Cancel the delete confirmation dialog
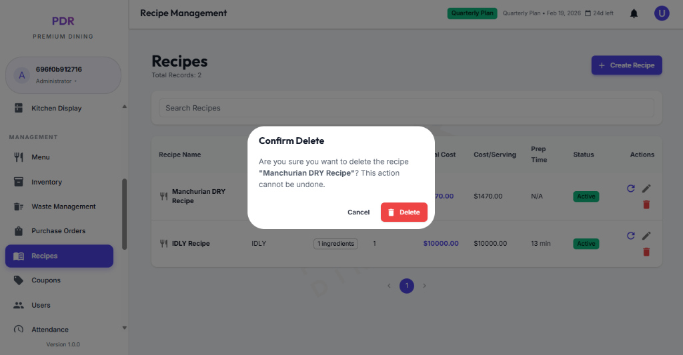This screenshot has height=355, width=683. click(358, 212)
